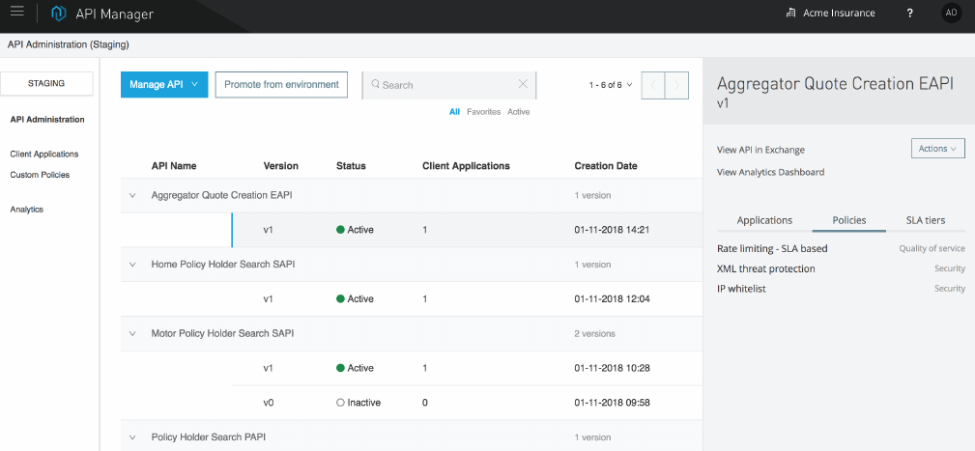Show All APIs filter

pos(454,112)
